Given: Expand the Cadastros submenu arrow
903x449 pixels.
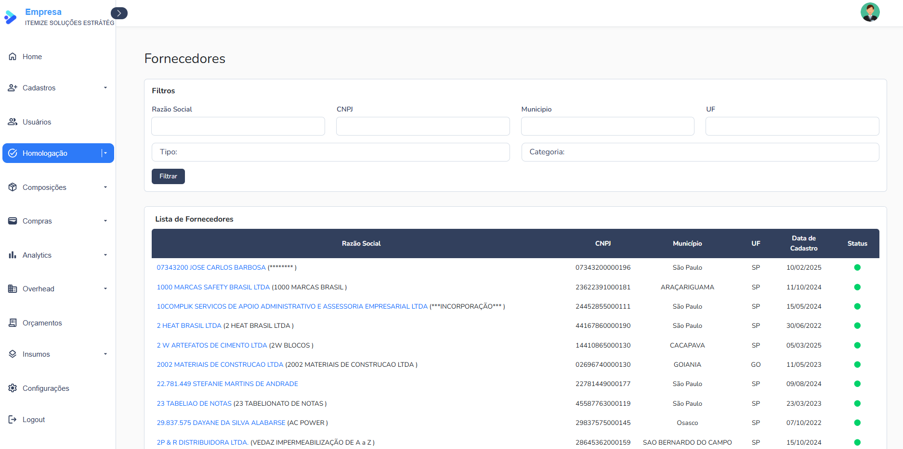Looking at the screenshot, I should point(105,87).
